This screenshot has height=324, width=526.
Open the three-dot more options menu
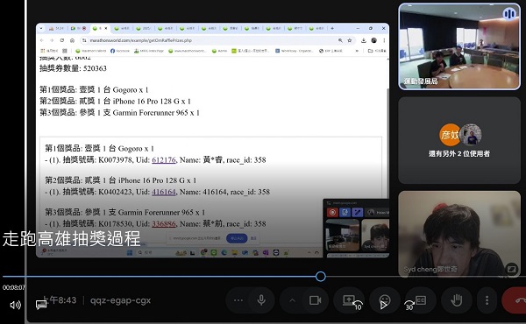pyautogui.click(x=487, y=300)
